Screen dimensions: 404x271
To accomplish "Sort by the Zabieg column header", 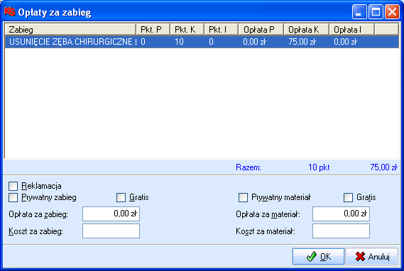I will (x=70, y=30).
